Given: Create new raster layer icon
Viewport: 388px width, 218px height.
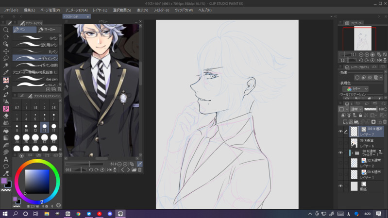Looking at the screenshot, I should coord(345,122).
